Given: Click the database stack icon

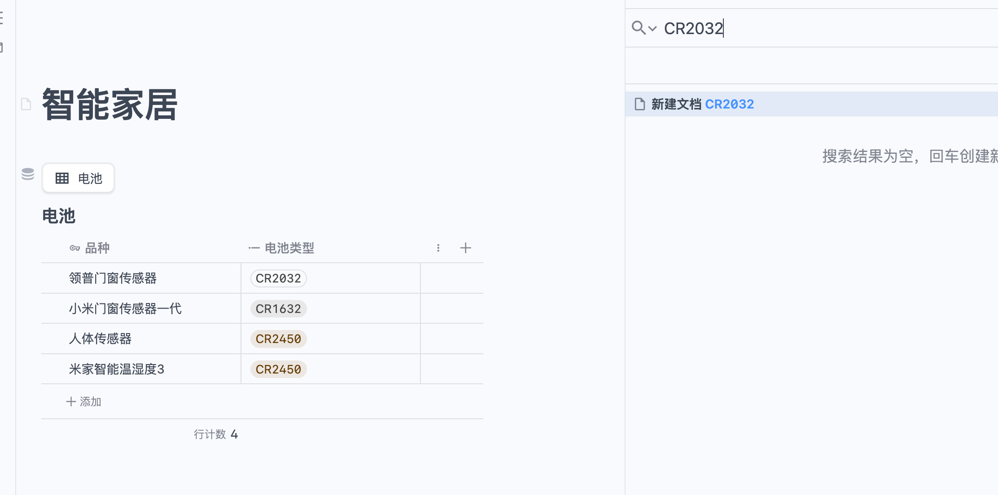Looking at the screenshot, I should click(x=28, y=174).
